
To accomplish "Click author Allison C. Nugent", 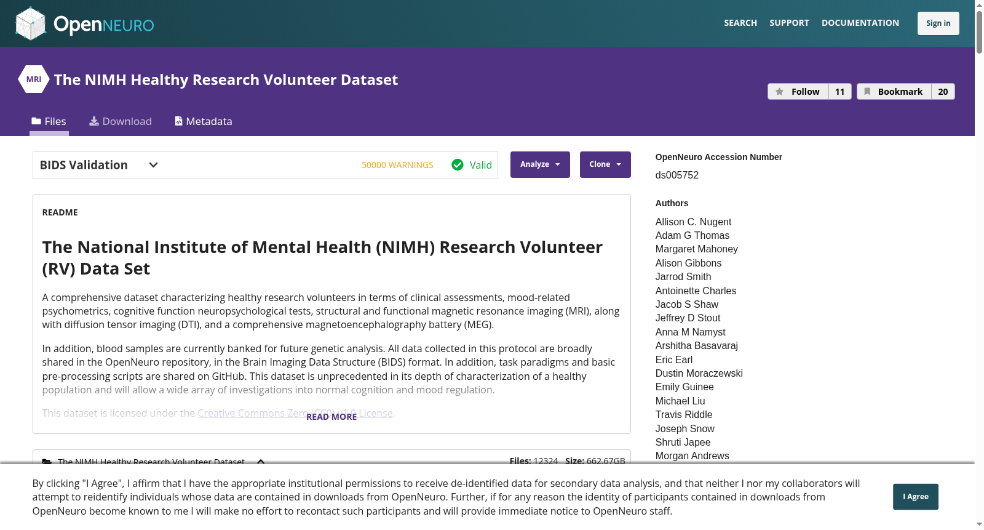I will coord(693,222).
